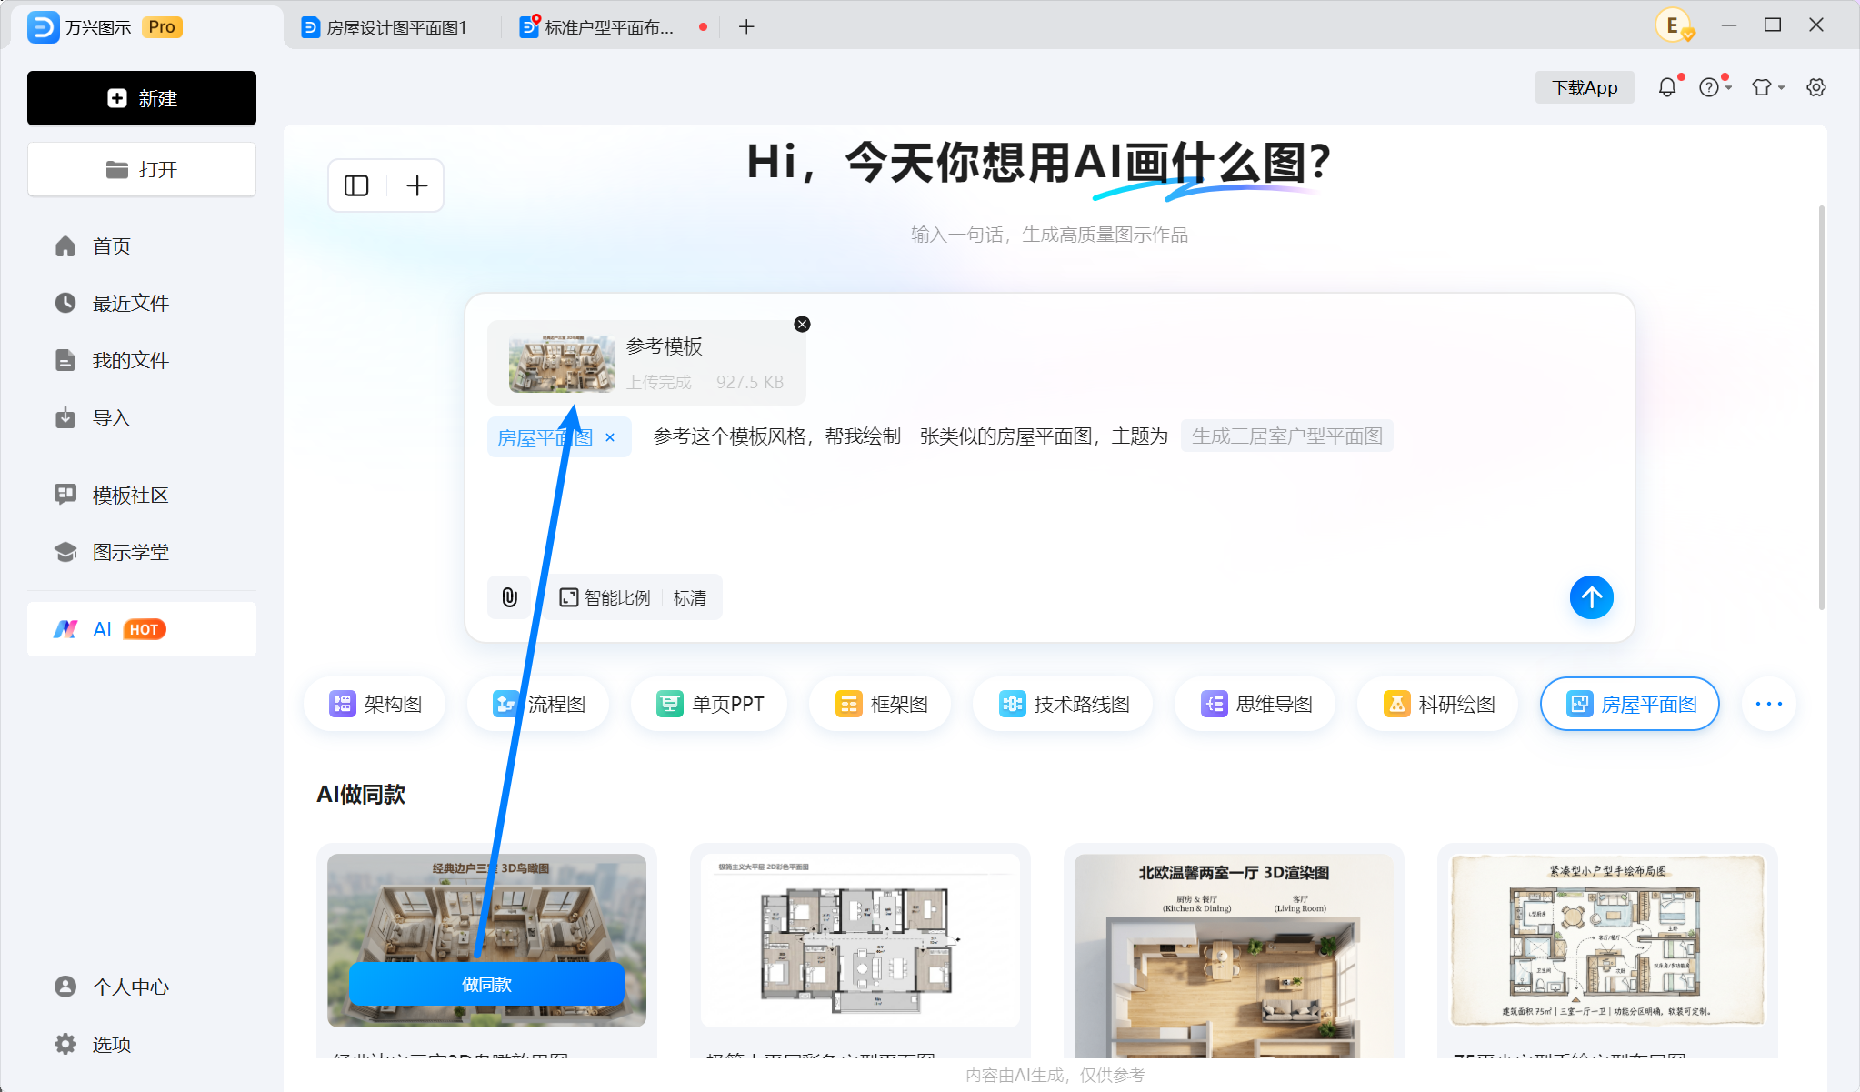
Task: Click the 下载App button
Action: [1585, 87]
